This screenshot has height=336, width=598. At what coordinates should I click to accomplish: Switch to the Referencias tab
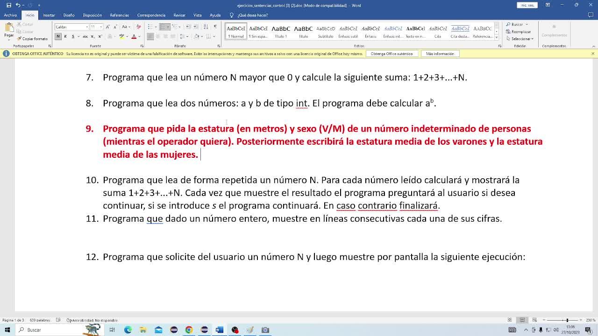pos(120,15)
